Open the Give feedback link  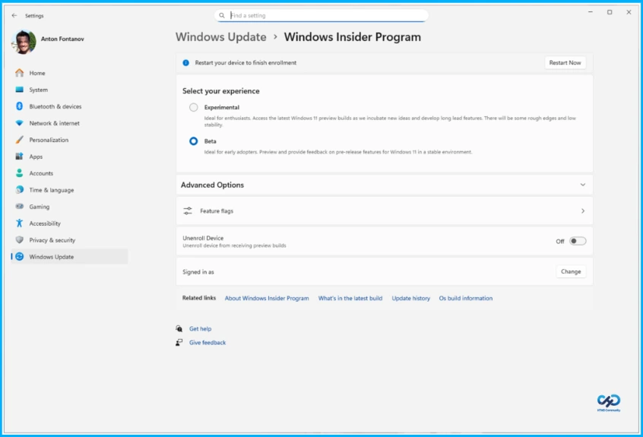pyautogui.click(x=207, y=342)
